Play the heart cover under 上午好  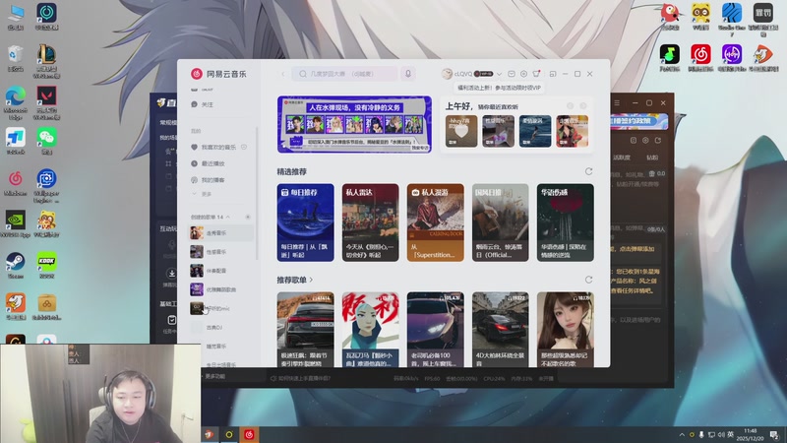tap(461, 131)
